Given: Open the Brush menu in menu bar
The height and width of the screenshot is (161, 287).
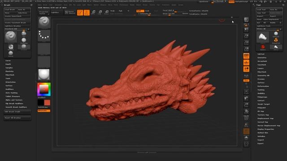Looking at the screenshot, I should coord(45,5).
